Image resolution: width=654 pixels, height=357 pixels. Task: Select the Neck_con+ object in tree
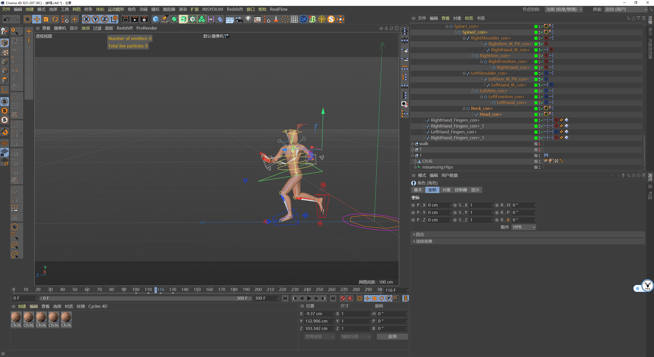pyautogui.click(x=482, y=109)
